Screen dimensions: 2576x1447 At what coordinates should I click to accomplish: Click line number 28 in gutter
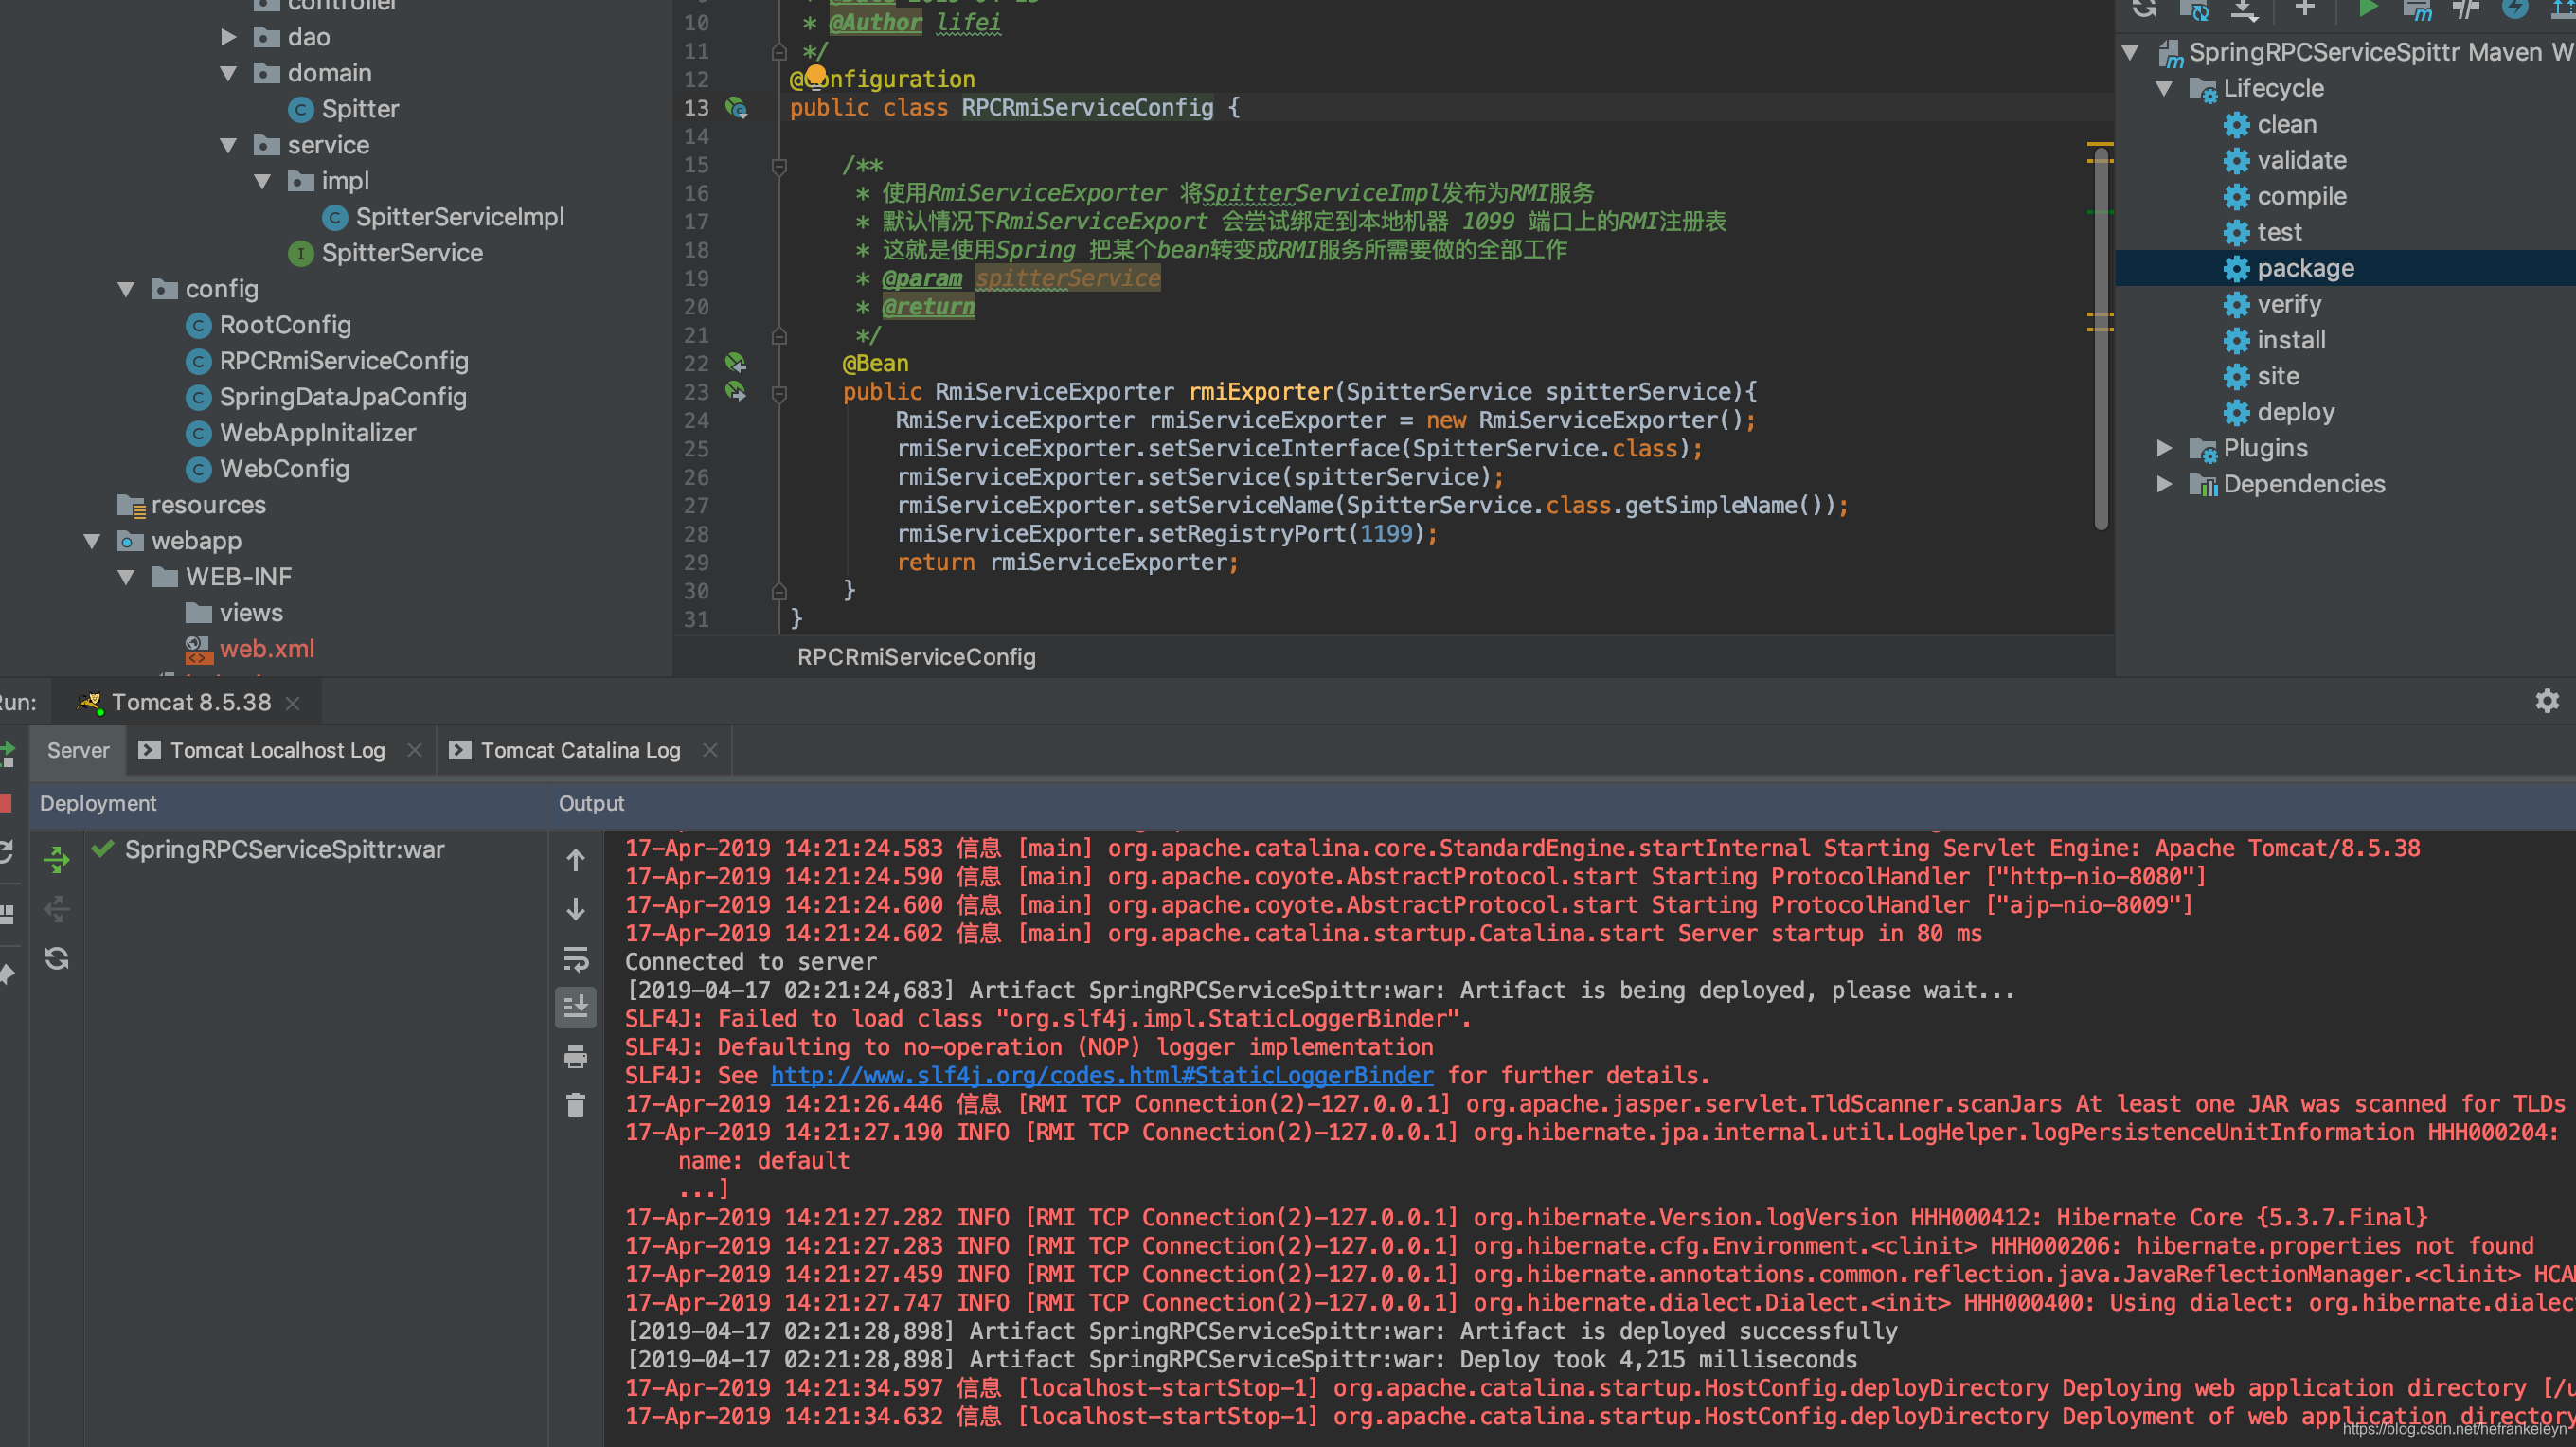pos(697,534)
